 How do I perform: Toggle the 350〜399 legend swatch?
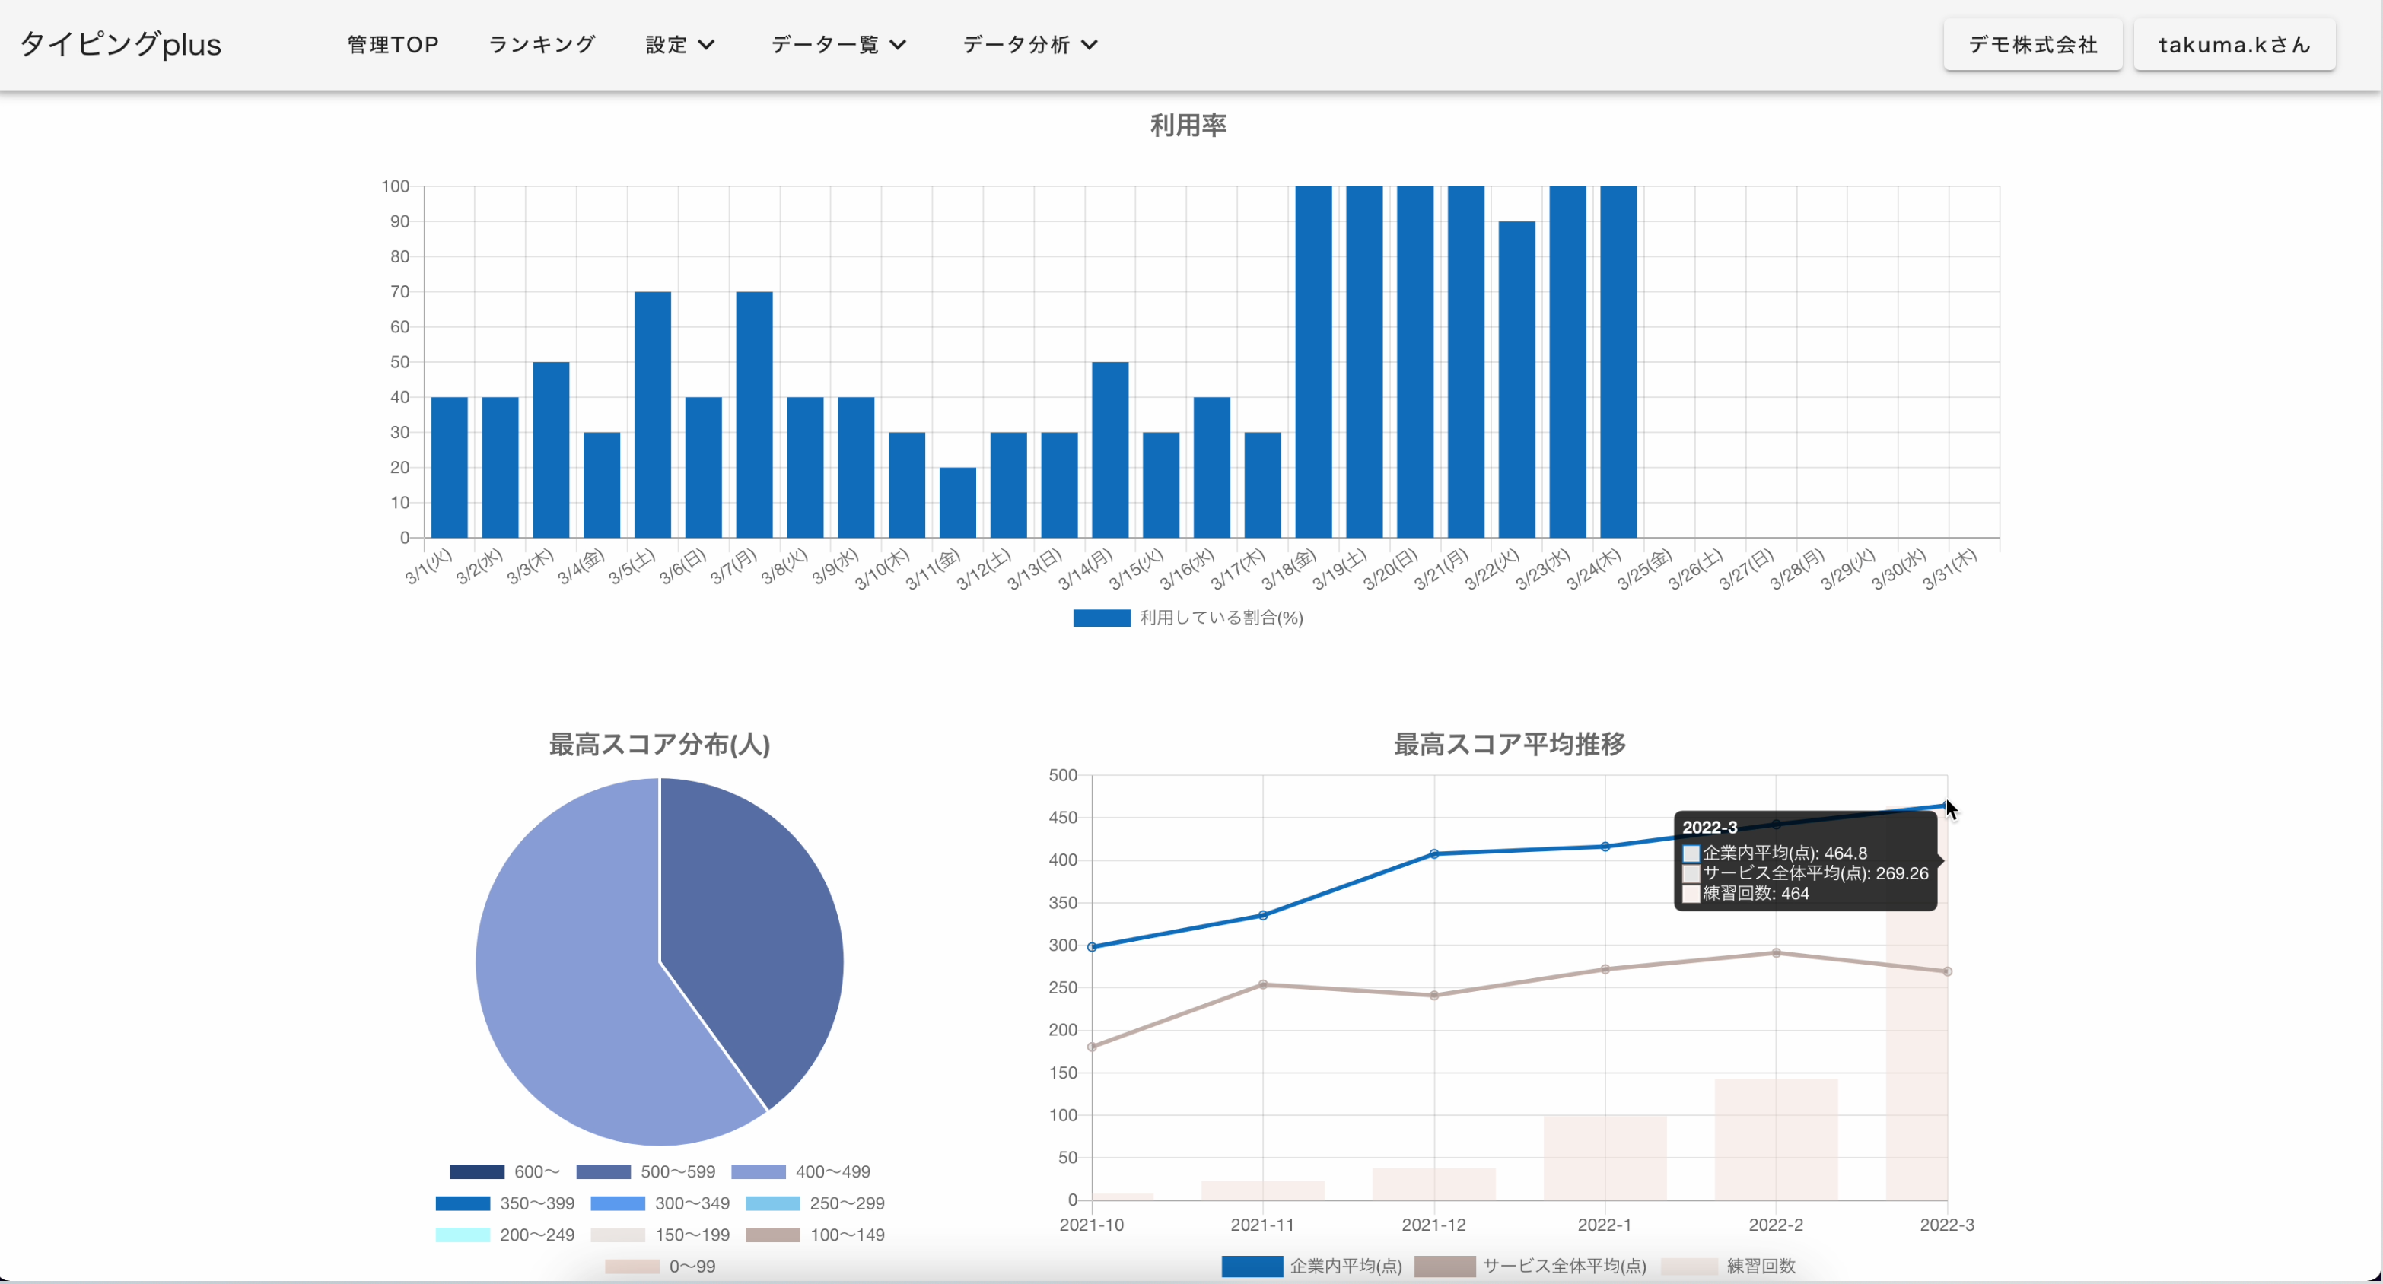coord(463,1203)
